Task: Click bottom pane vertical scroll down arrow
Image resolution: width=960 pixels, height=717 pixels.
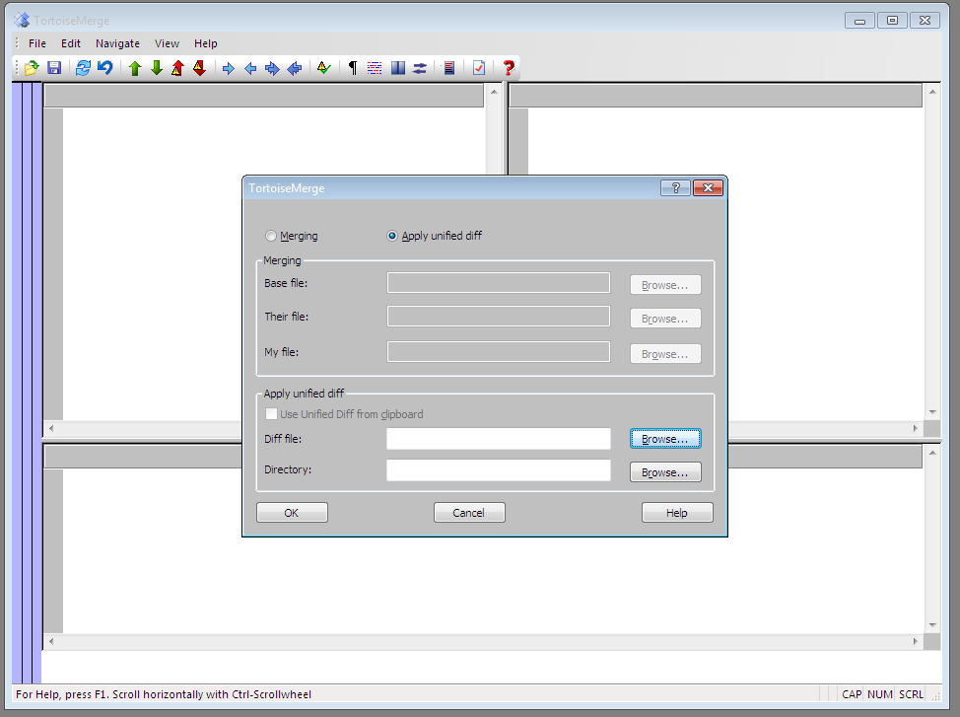Action: 932,625
